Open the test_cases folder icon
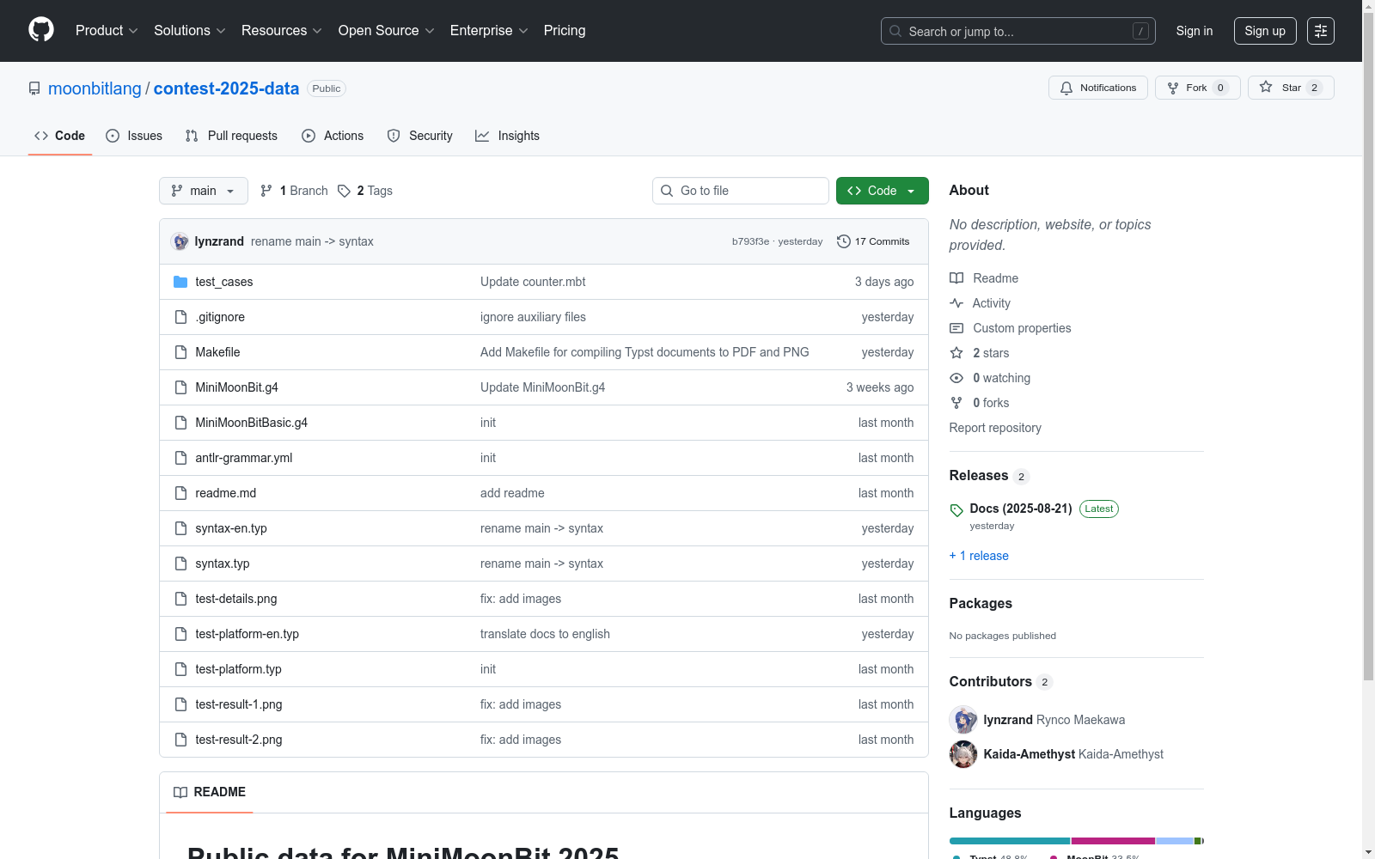Viewport: 1375px width, 859px height. point(180,282)
